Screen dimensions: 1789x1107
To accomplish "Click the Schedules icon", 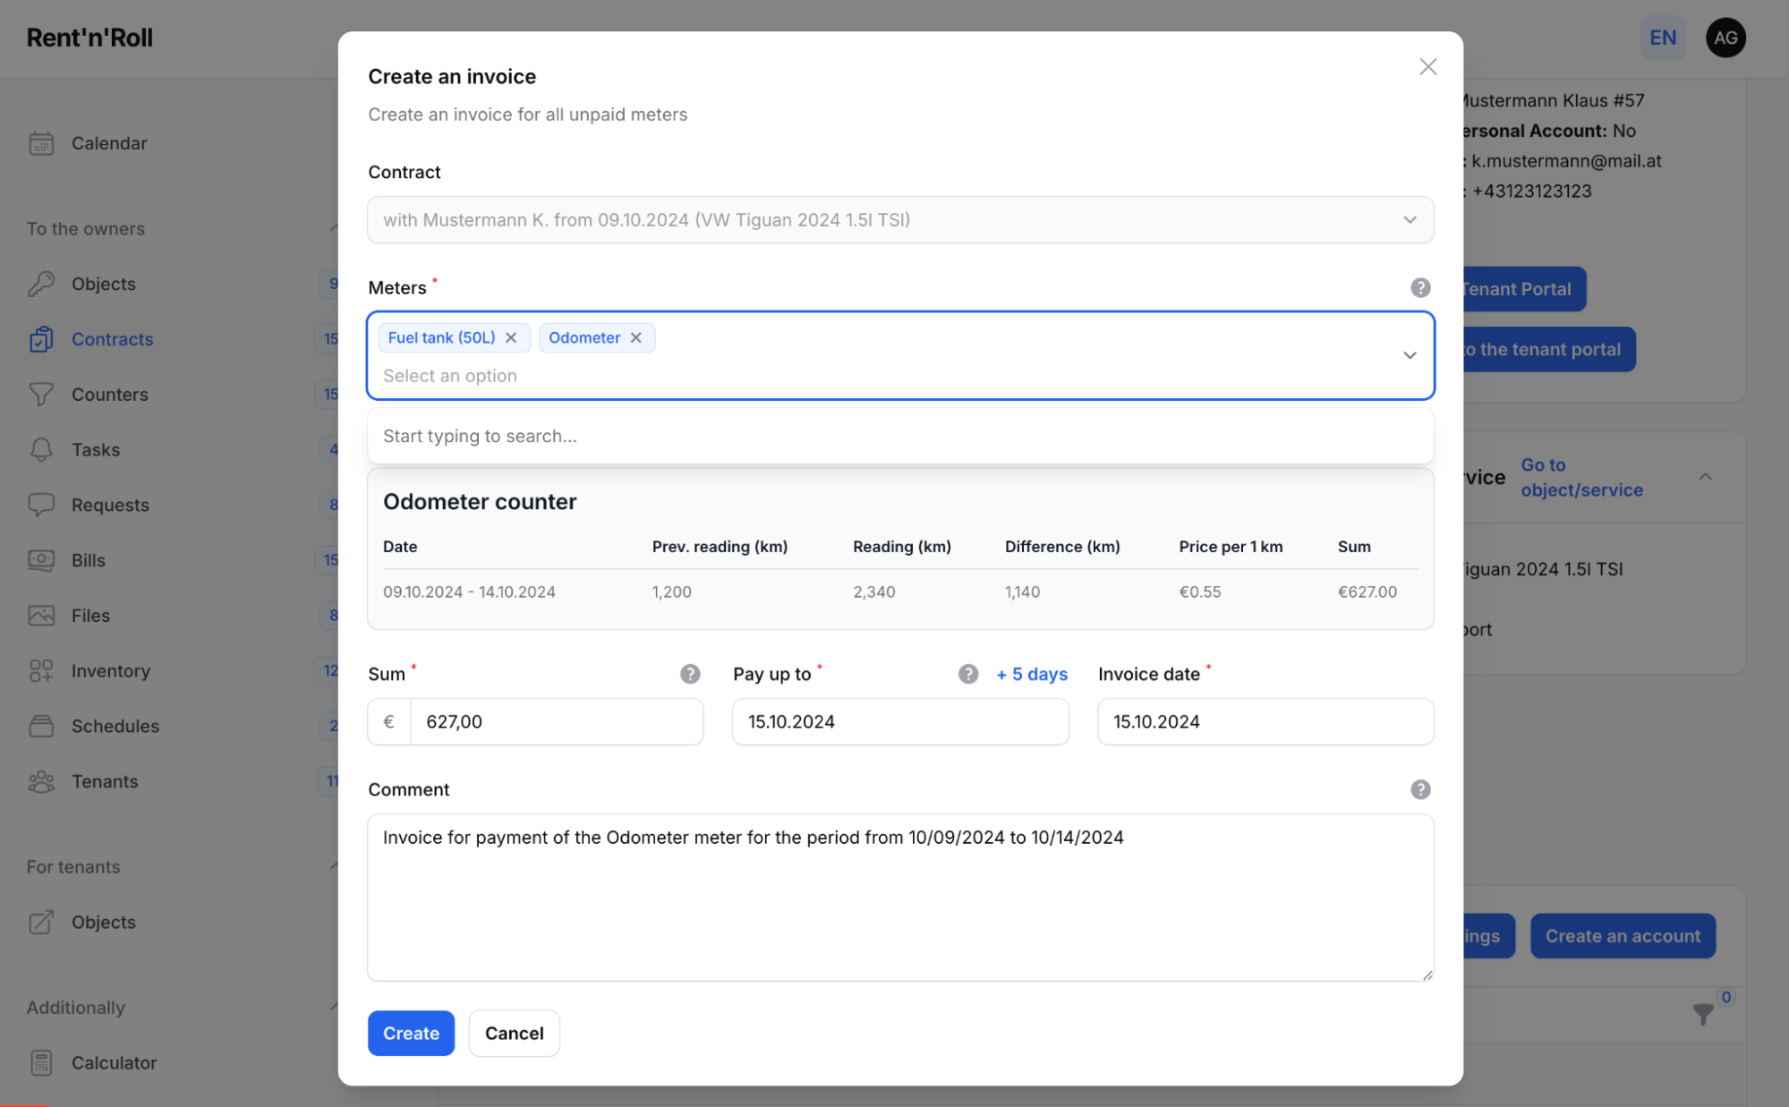I will point(41,726).
